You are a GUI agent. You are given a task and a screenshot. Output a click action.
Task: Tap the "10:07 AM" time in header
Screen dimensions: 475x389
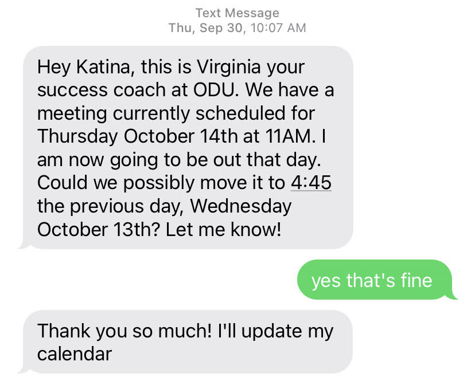(278, 28)
